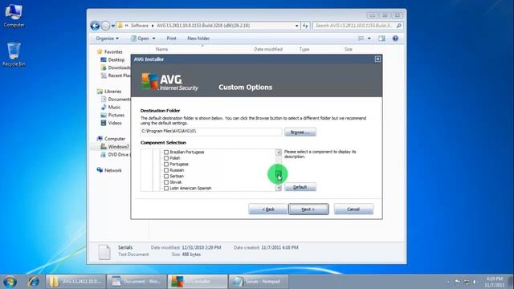Click the Favorites star in navigation pane
This screenshot has width=514, height=289.
(x=100, y=51)
